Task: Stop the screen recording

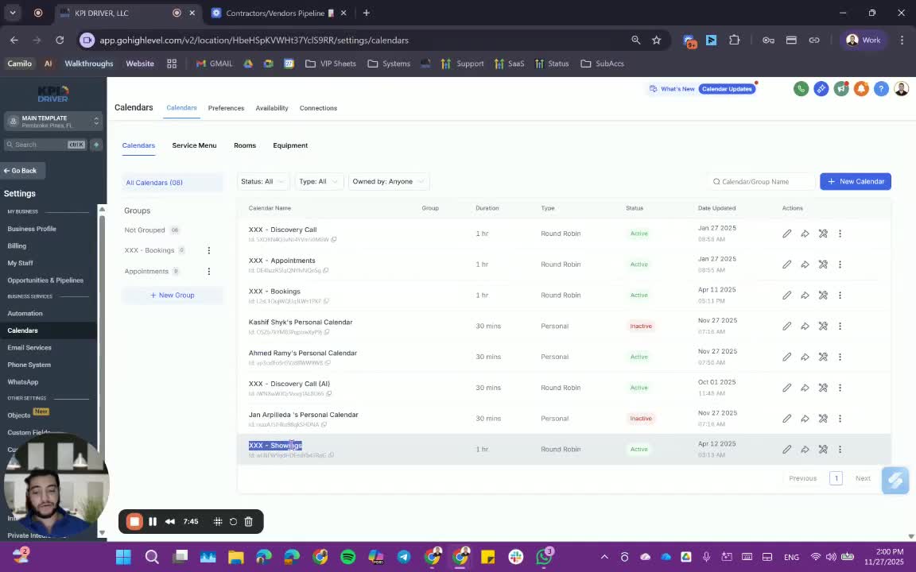Action: (x=134, y=522)
